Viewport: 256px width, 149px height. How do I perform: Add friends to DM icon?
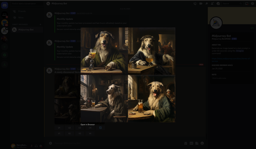click(212, 4)
